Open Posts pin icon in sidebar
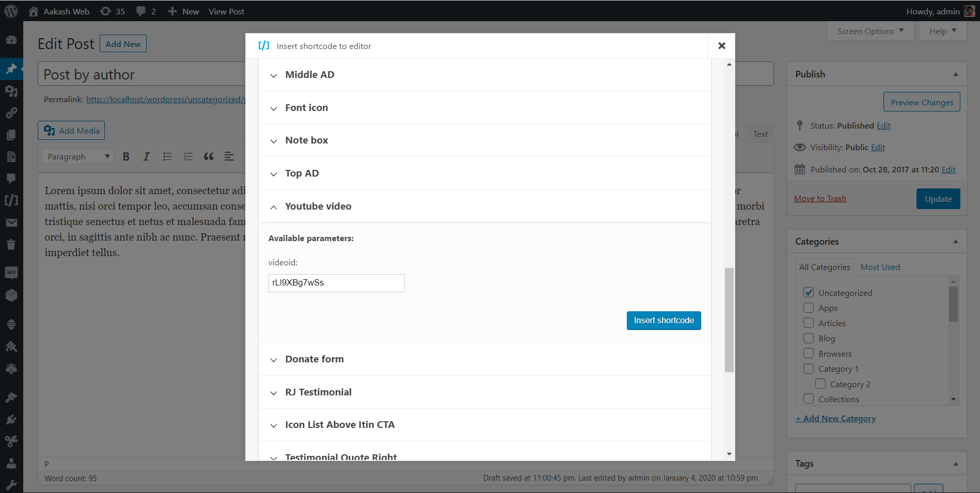The width and height of the screenshot is (980, 493). 11,69
